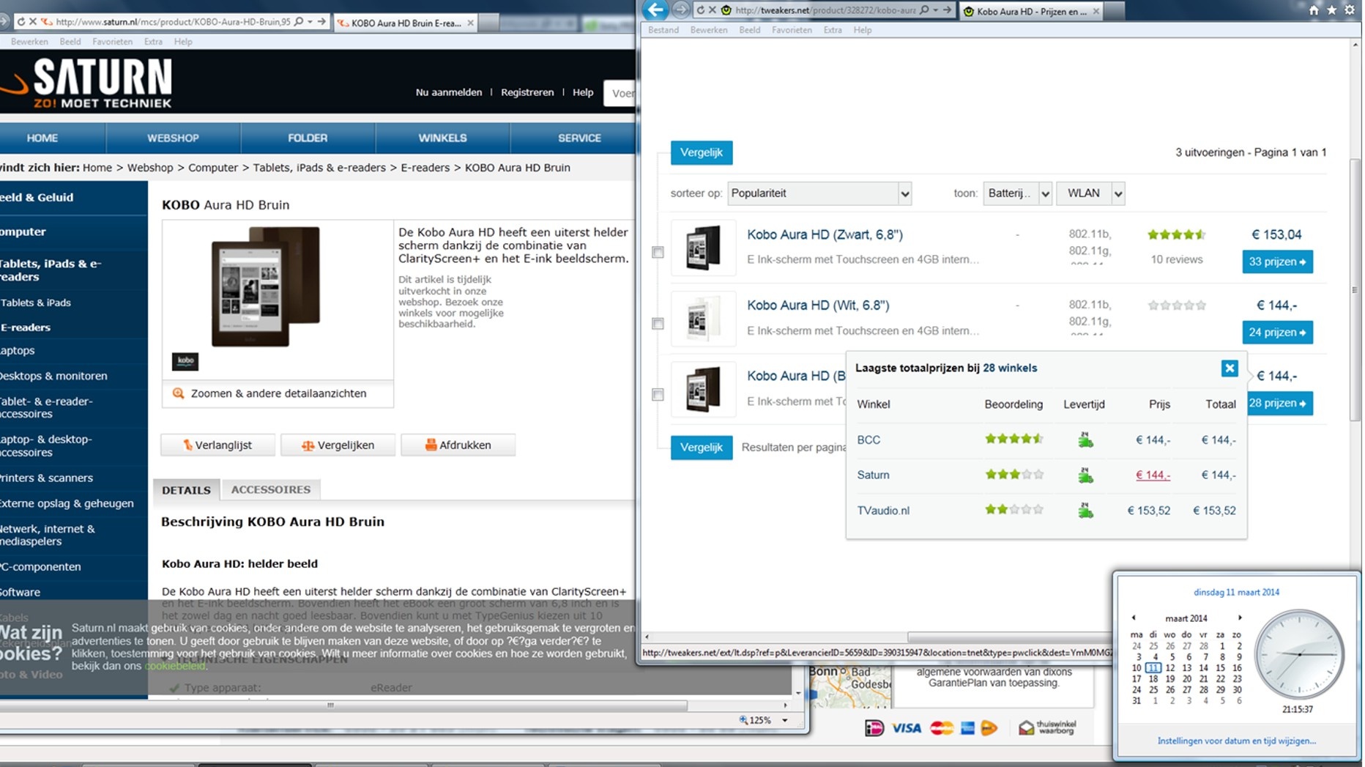Click Saturn horizontal scrollbar thumb
The image size is (1365, 767).
click(344, 705)
